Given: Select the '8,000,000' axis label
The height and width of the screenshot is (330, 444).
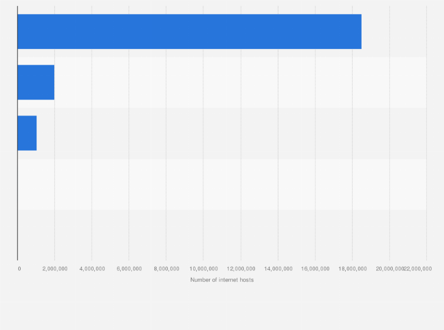Looking at the screenshot, I should click(167, 269).
